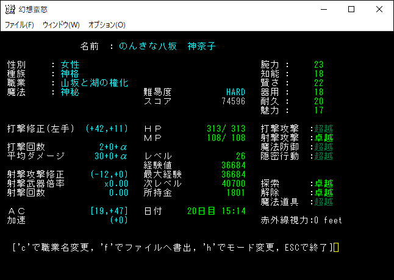The width and height of the screenshot is (394, 280).
Task: Click the yellow cursor after the command prompt
Action: [x=336, y=247]
